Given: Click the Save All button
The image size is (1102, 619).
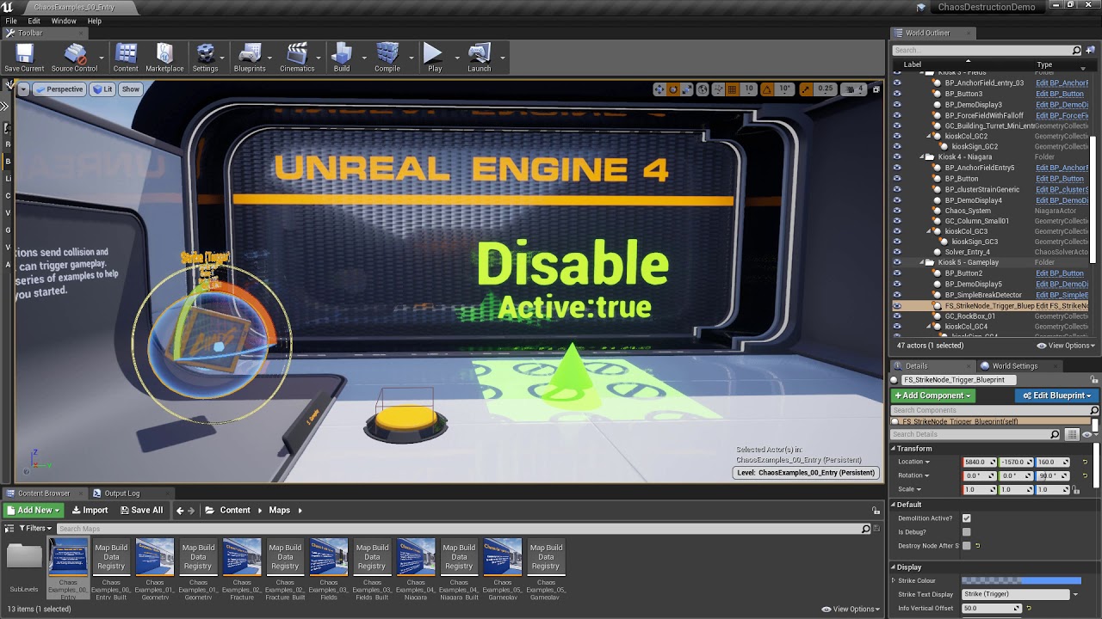Looking at the screenshot, I should pos(142,510).
